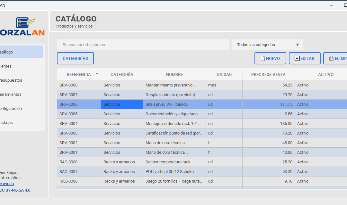This screenshot has width=347, height=205.
Task: Open the Todas las categorías dropdown
Action: point(267,45)
